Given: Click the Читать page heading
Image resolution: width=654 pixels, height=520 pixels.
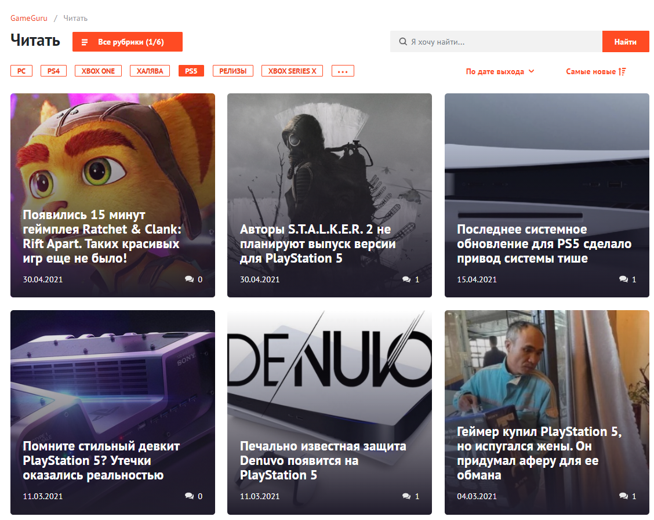Looking at the screenshot, I should 35,41.
